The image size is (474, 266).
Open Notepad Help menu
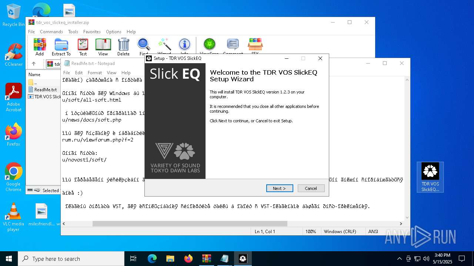click(x=126, y=73)
